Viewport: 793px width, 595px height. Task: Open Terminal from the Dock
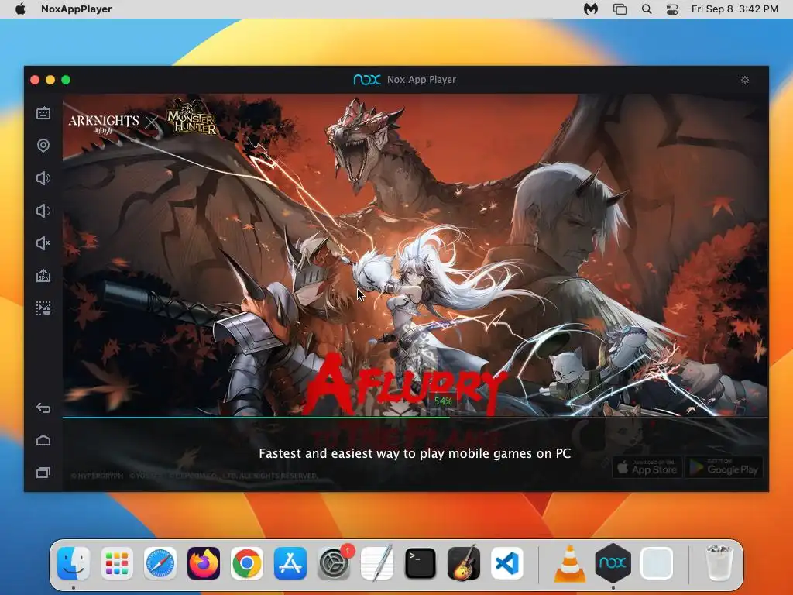421,563
